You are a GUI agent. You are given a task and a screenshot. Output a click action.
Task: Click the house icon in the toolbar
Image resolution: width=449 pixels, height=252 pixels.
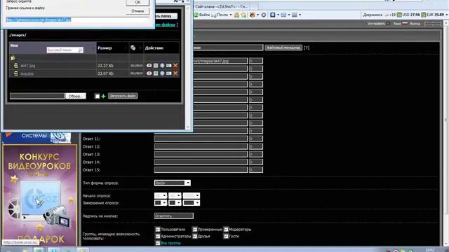237,15
